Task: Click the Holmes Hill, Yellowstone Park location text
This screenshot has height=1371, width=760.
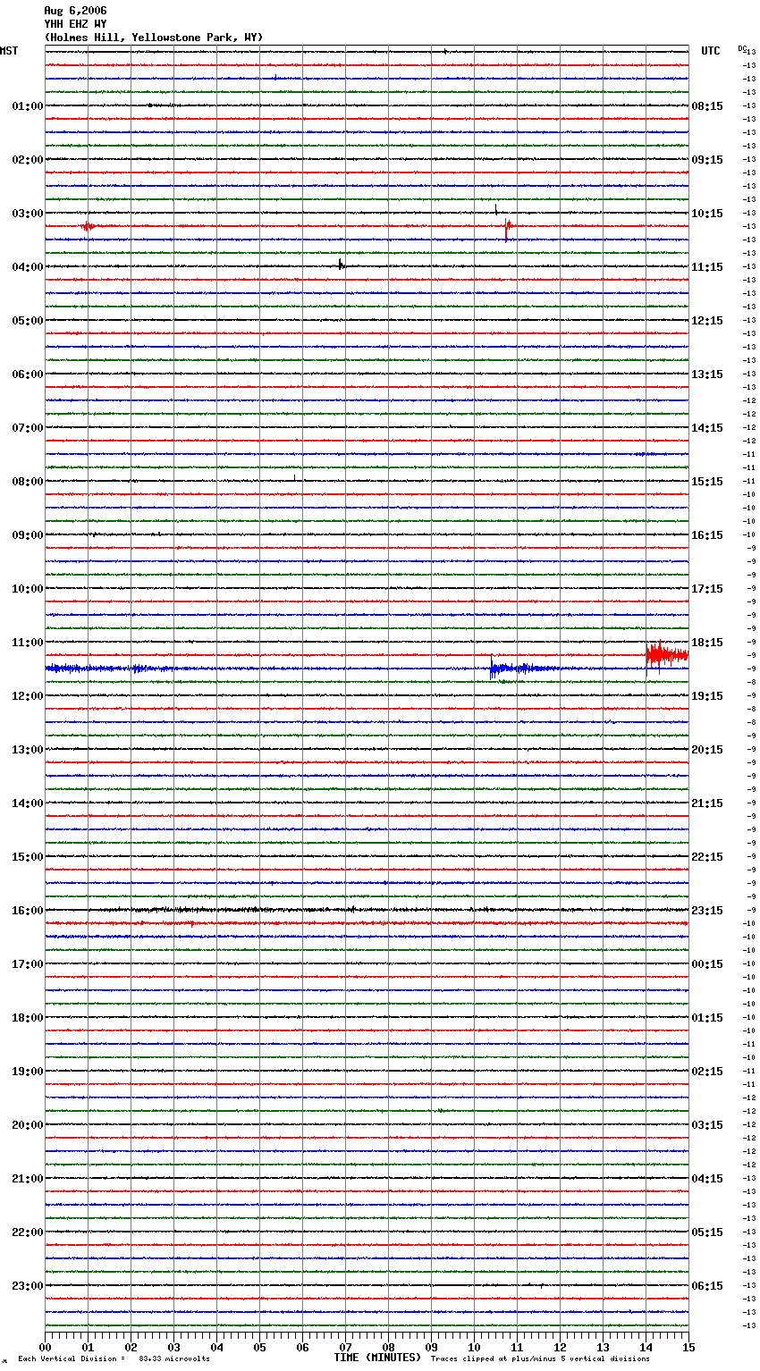Action: [x=154, y=38]
